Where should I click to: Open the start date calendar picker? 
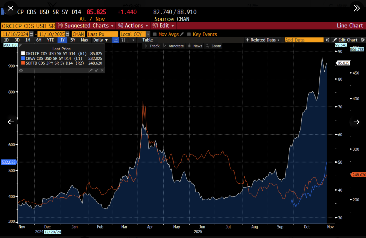(32, 34)
